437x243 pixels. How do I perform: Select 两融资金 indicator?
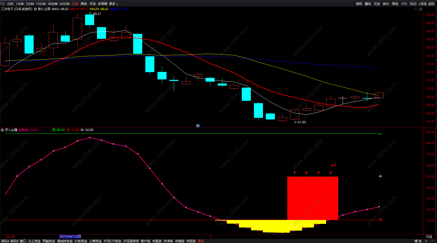pyautogui.click(x=49, y=241)
